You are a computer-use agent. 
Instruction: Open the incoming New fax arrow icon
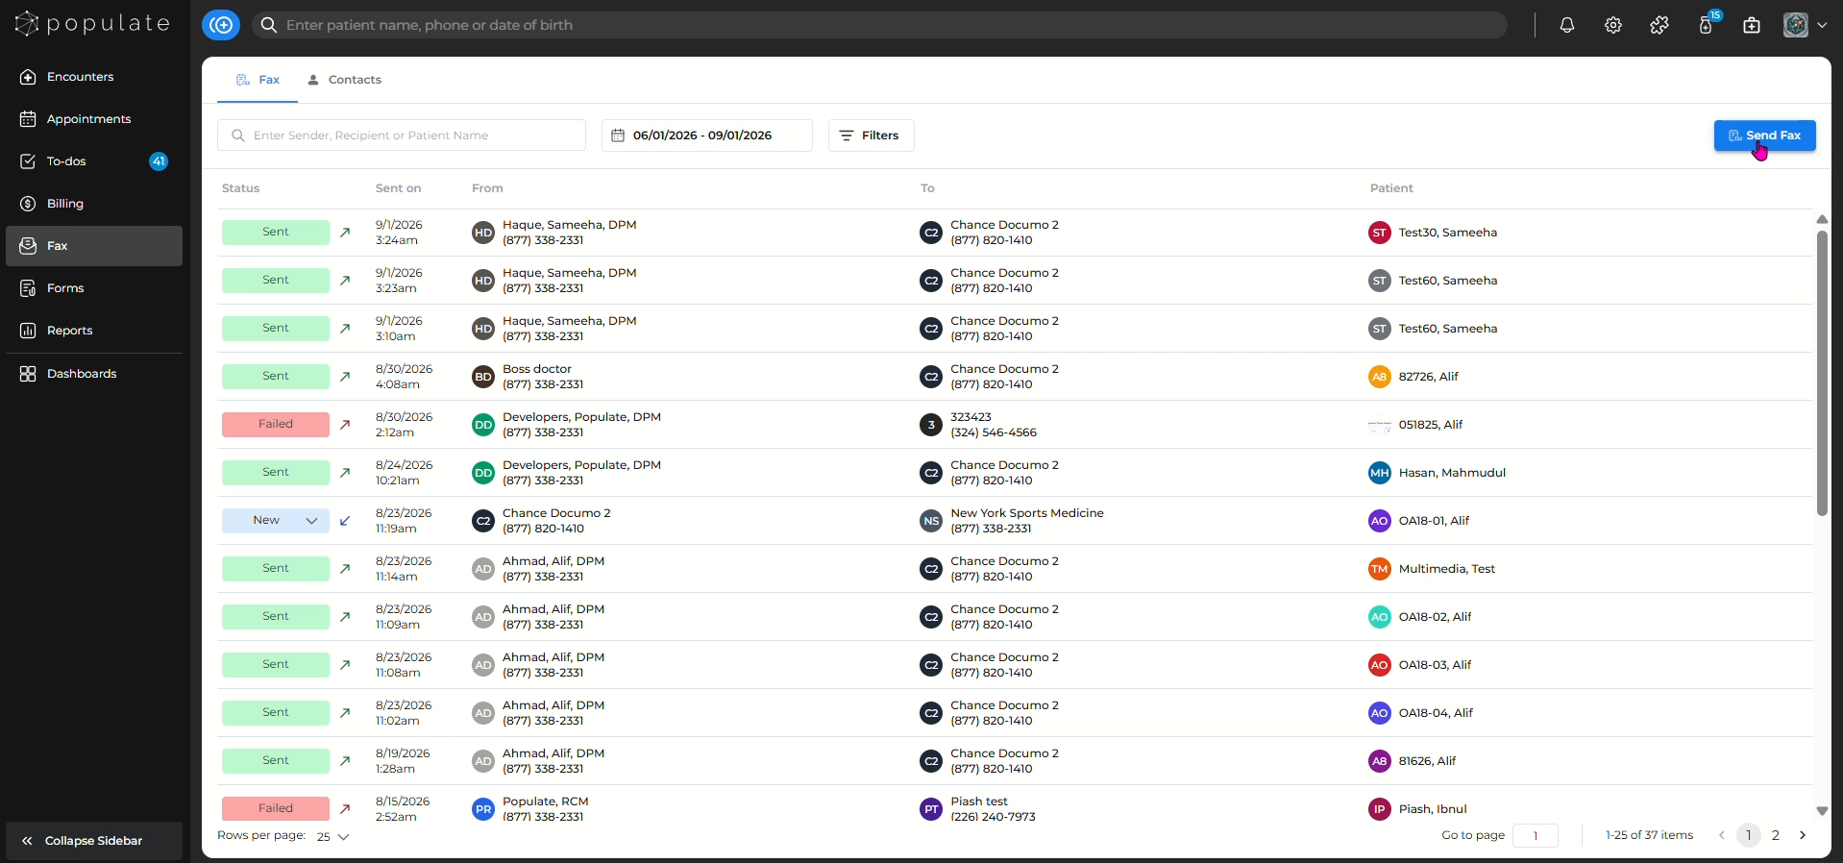click(345, 521)
